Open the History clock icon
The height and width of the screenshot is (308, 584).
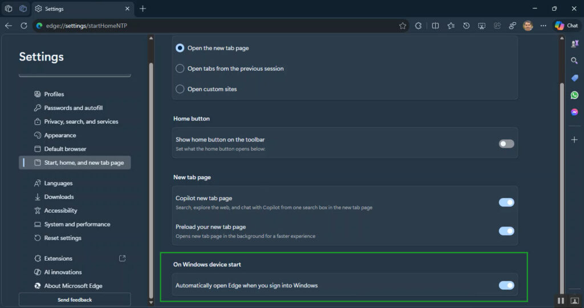467,26
